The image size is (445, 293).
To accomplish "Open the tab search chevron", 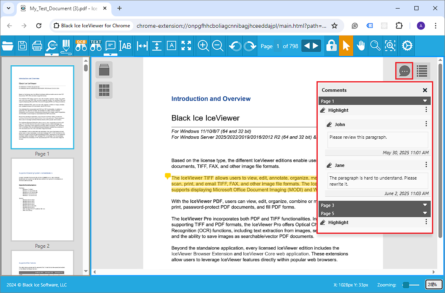I will click(9, 8).
